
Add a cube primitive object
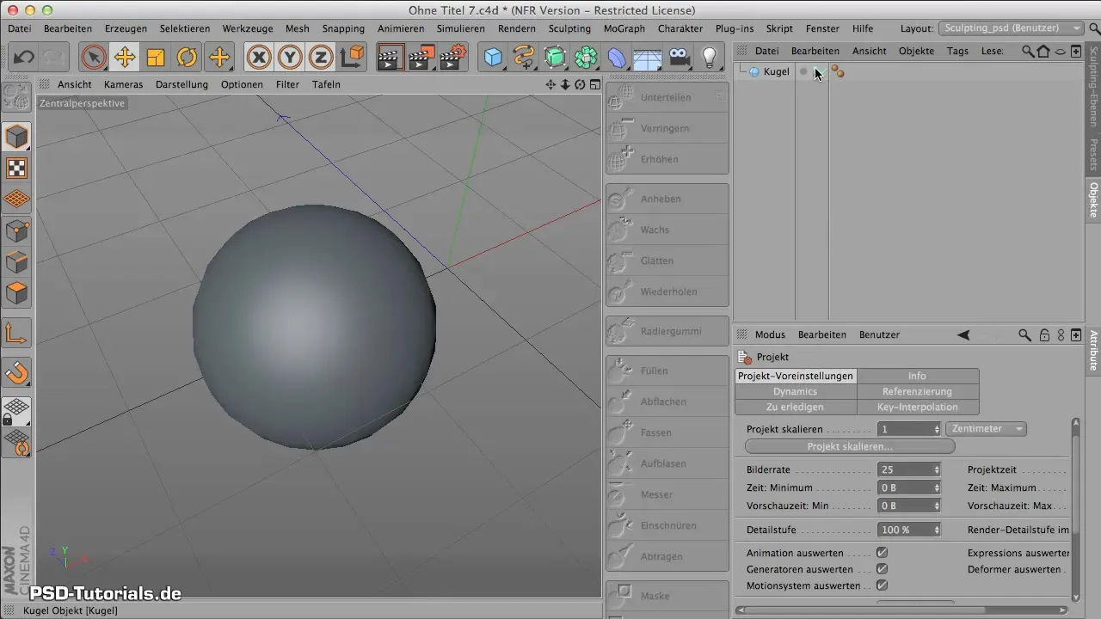493,58
